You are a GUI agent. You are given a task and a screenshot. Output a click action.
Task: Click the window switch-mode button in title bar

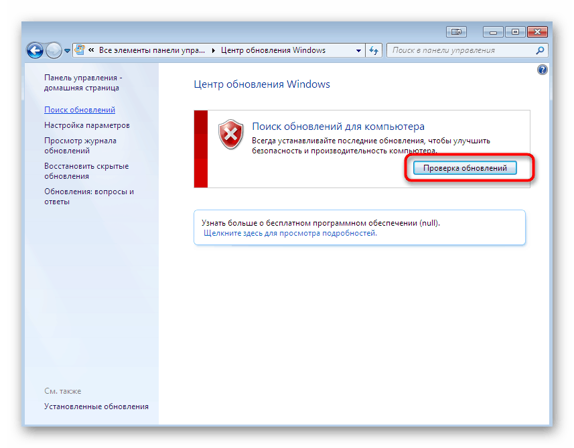pos(456,32)
